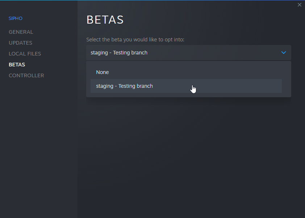Open the CONTROLLER tab
Image resolution: width=305 pixels, height=218 pixels.
coord(26,75)
